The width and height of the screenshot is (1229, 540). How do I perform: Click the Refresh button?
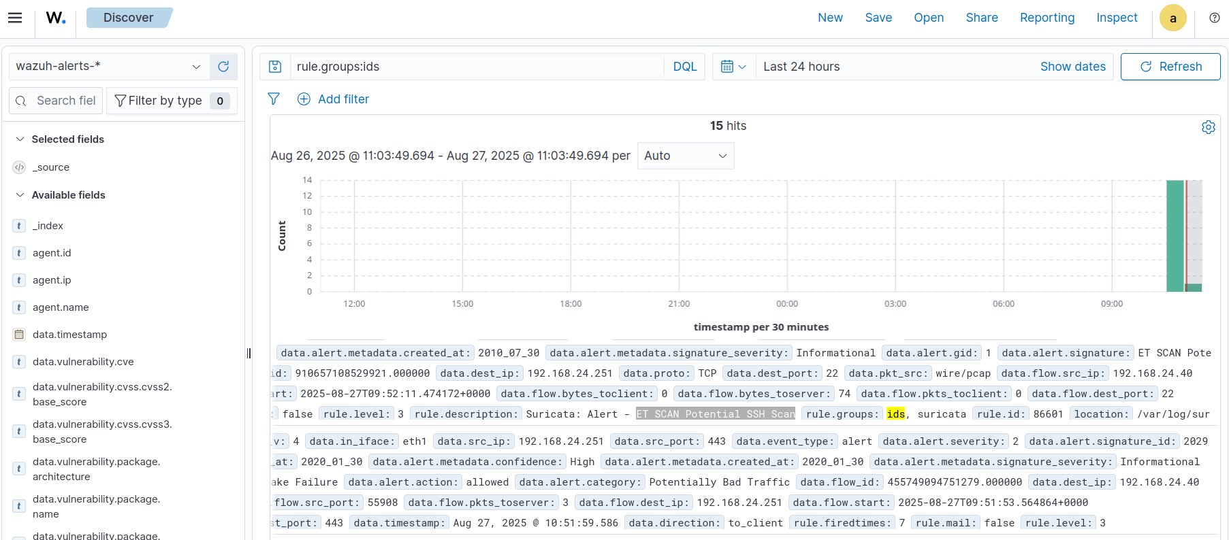click(1170, 67)
